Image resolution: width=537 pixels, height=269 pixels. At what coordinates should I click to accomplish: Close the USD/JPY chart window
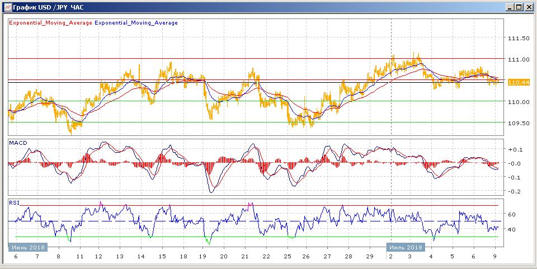pyautogui.click(x=529, y=7)
